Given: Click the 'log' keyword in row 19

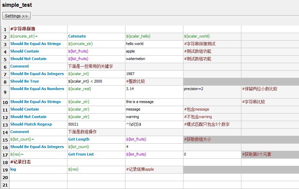Looking at the screenshot, I should (38, 170).
